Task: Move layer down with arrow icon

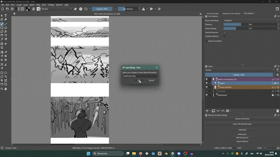Action: click(218, 111)
